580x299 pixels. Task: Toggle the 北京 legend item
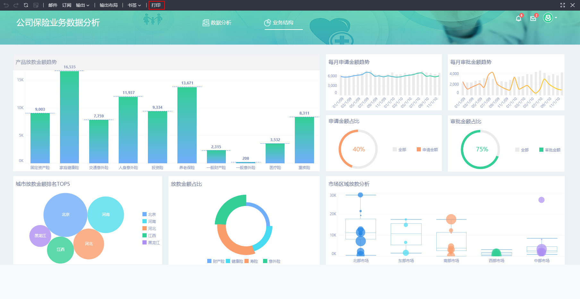click(x=149, y=214)
